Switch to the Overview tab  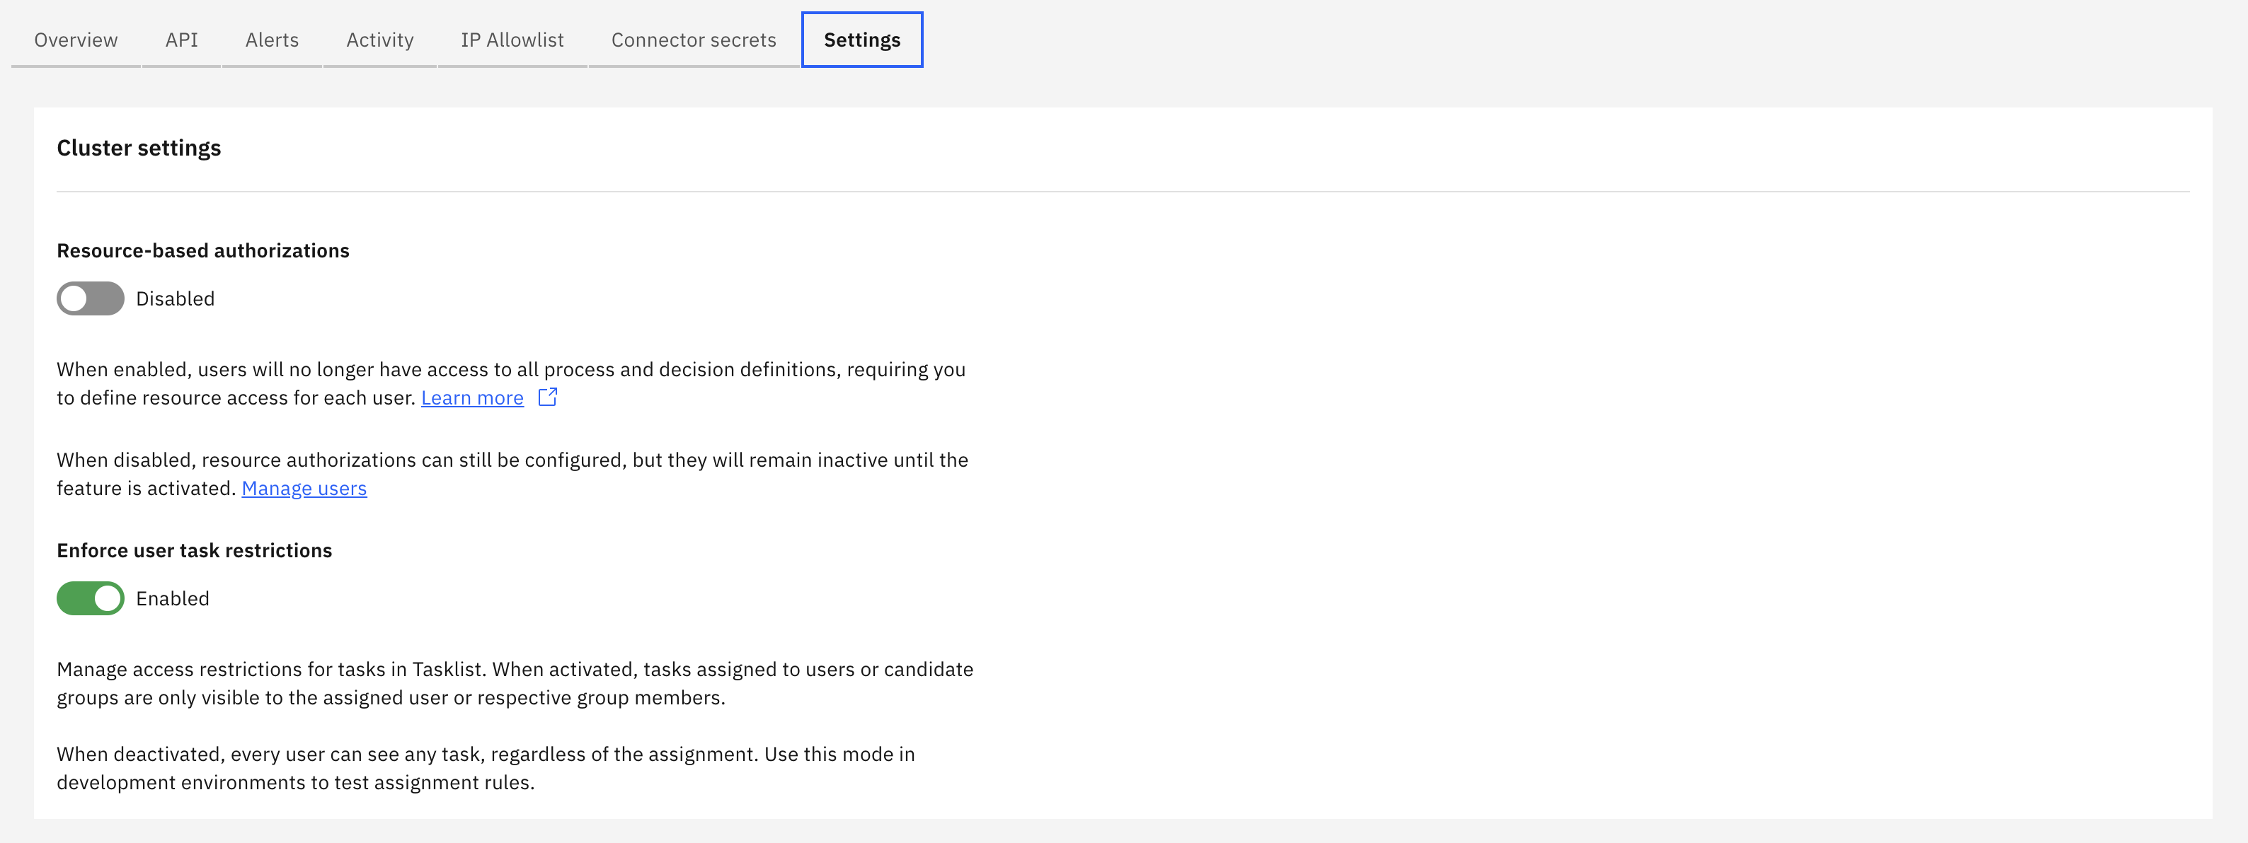[75, 39]
